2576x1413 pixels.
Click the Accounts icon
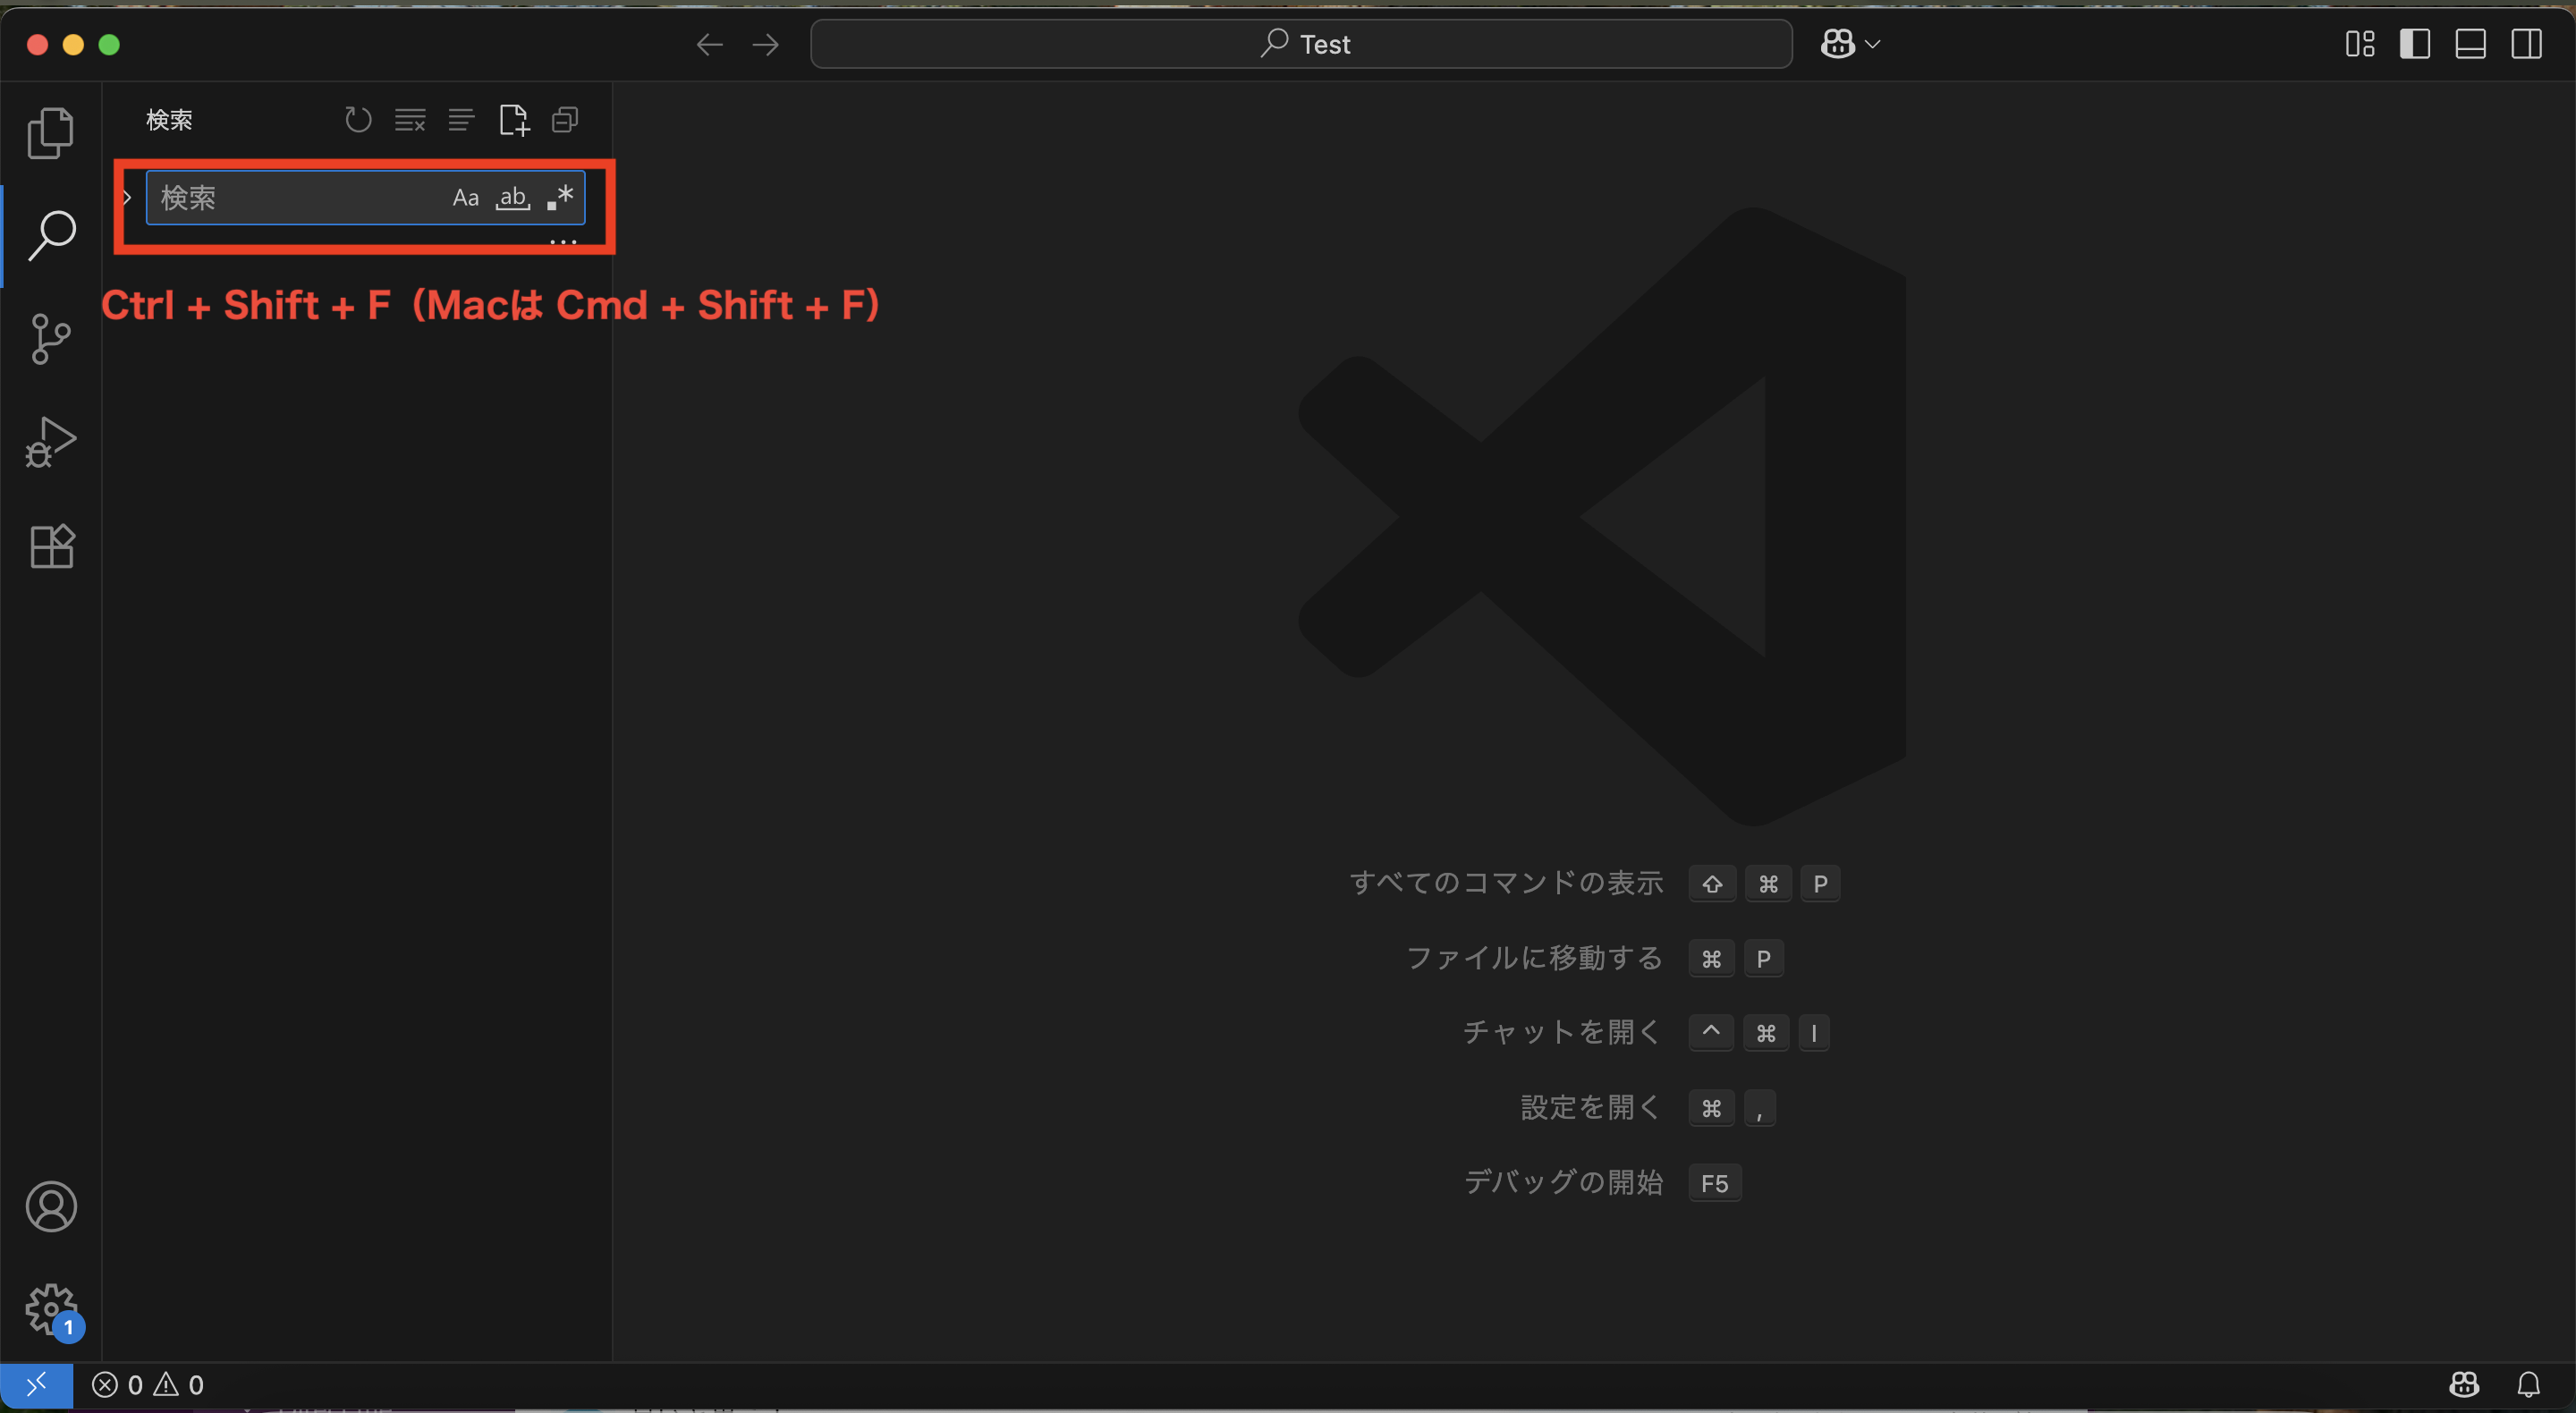[51, 1206]
